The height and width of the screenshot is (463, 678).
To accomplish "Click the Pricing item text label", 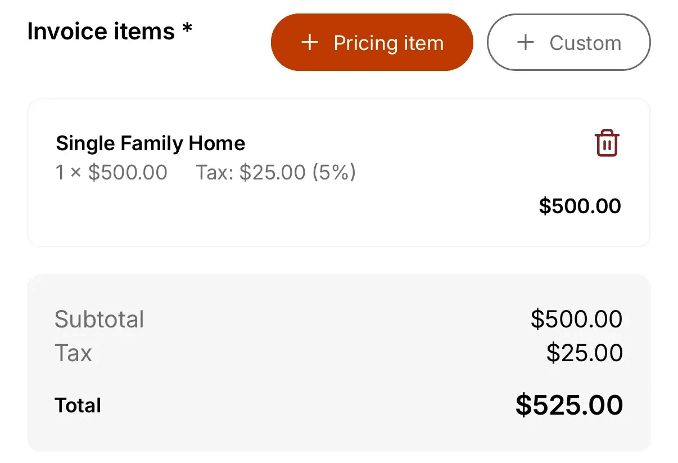I will pos(388,43).
